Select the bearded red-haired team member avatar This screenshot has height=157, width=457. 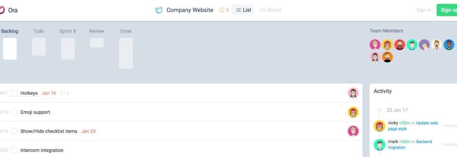click(x=399, y=45)
